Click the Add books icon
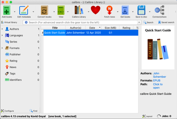This screenshot has height=119, width=177. (7, 10)
